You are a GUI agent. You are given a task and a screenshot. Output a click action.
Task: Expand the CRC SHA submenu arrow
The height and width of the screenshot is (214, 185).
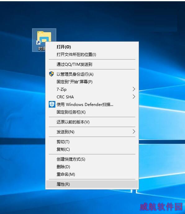tap(134, 97)
